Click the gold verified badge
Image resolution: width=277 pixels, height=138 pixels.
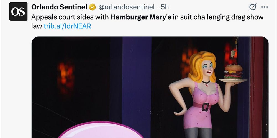[92, 7]
